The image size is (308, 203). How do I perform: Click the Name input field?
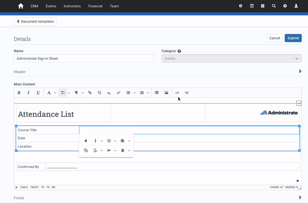(x=84, y=58)
